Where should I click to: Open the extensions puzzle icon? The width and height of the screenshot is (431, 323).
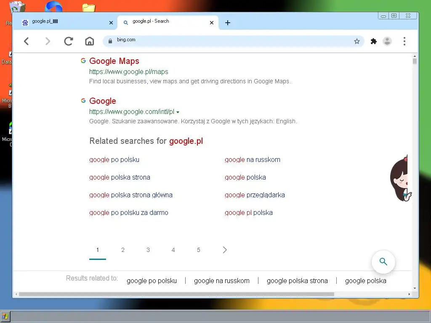point(374,42)
